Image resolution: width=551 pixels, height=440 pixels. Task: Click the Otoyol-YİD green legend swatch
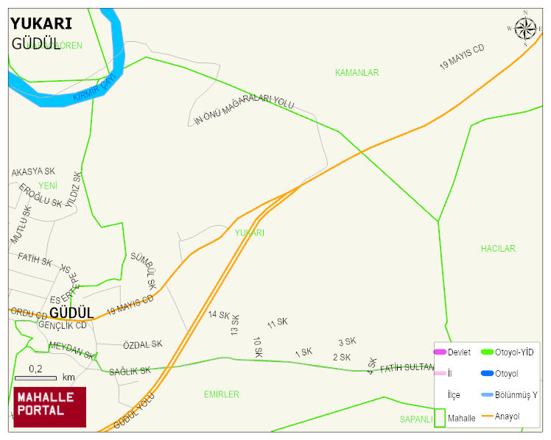pos(487,352)
